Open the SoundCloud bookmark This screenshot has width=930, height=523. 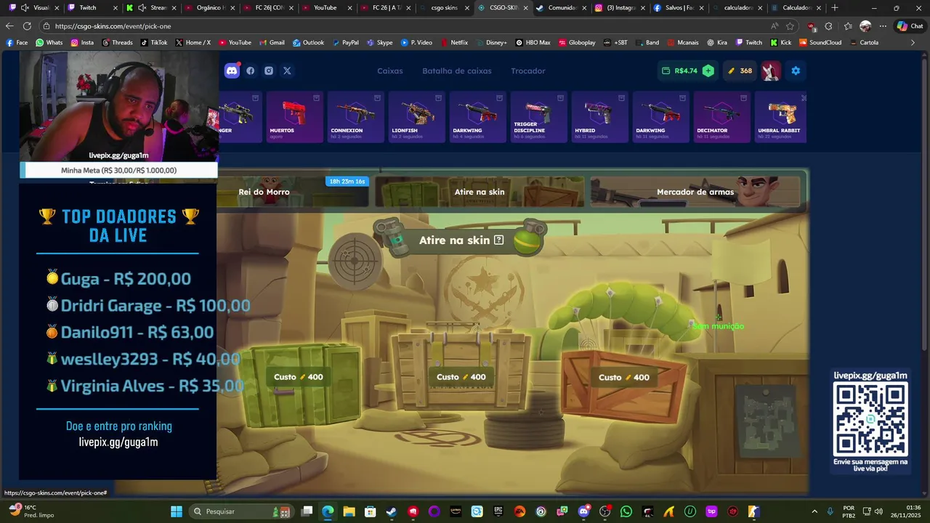[x=820, y=42]
